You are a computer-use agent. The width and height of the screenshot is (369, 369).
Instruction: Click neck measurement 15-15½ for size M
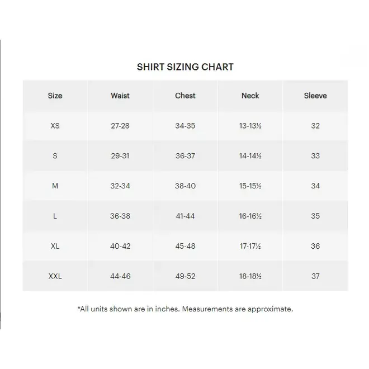(250, 186)
